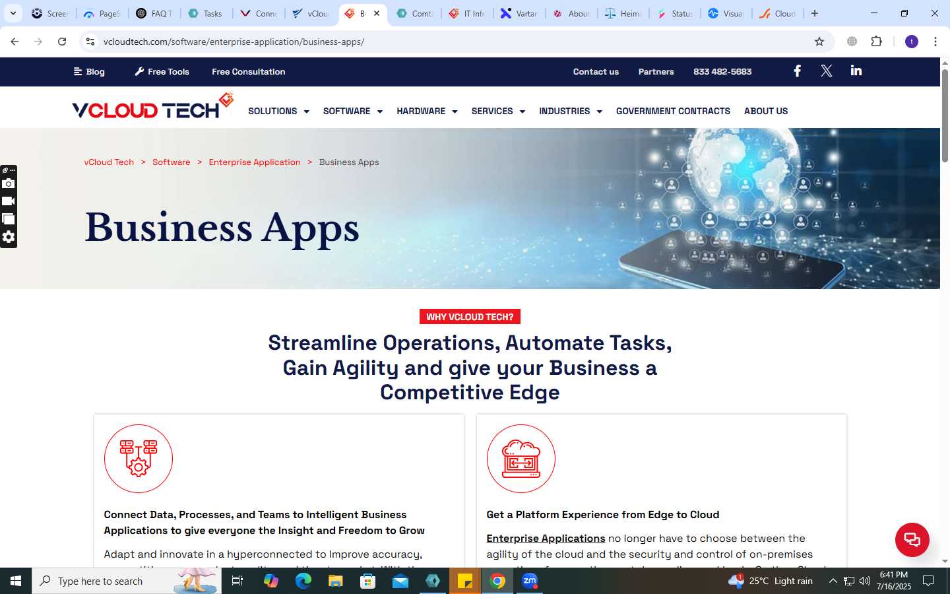Screen dimensions: 950x594
Task: Open the X social media icon
Action: 826,71
